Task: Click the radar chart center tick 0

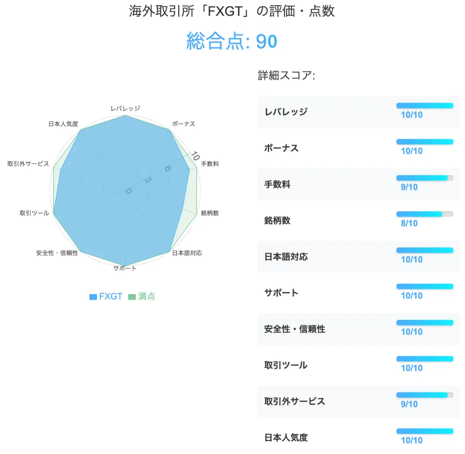Action: 129,191
